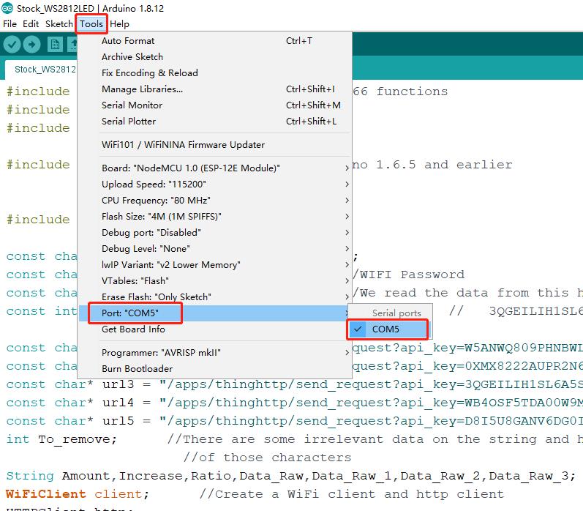The height and width of the screenshot is (511, 583).
Task: Expand the CPU Frequency 80 MHz submenu
Action: click(x=156, y=201)
